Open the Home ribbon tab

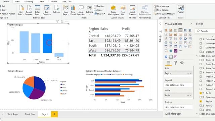click(6, 1)
